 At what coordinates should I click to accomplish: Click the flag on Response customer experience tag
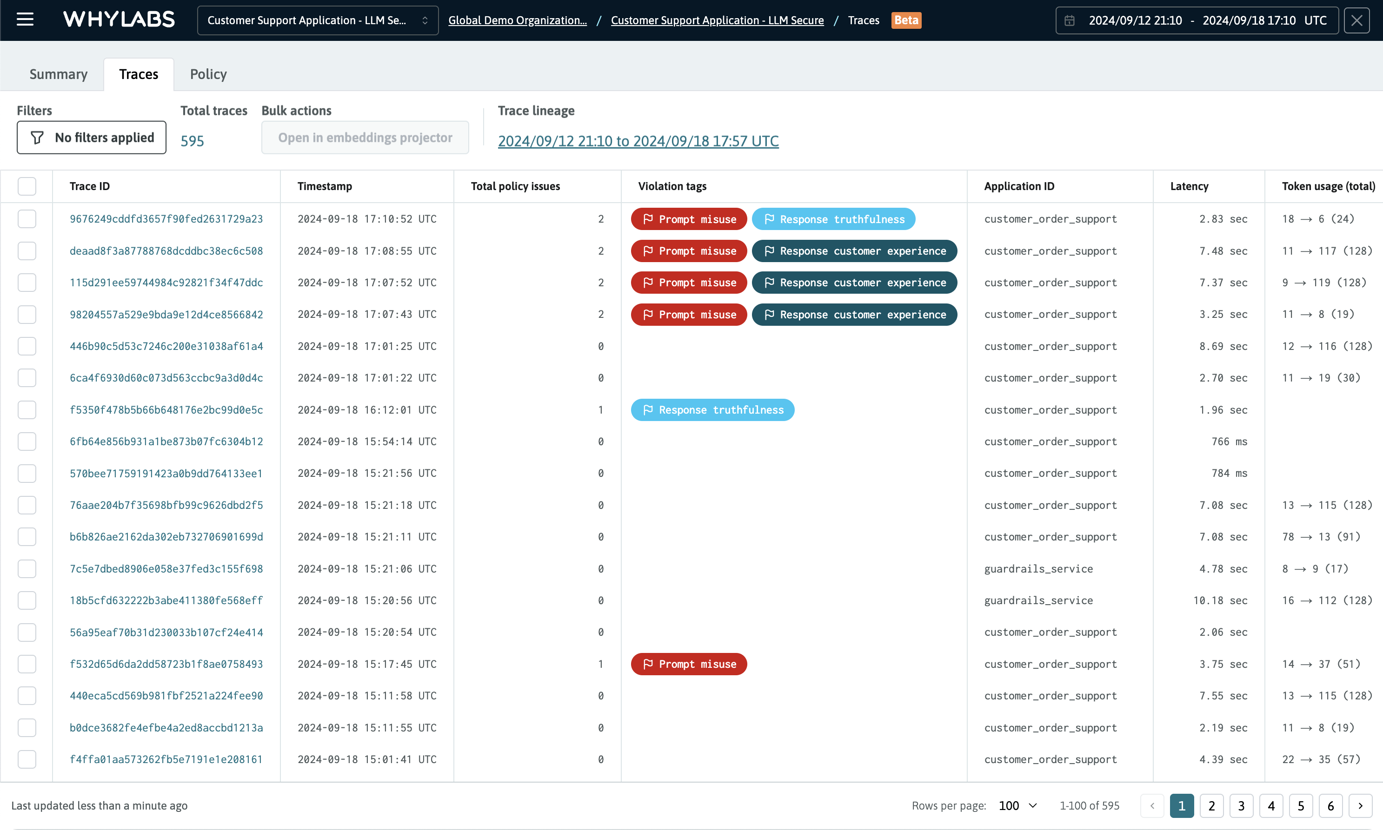tap(769, 250)
